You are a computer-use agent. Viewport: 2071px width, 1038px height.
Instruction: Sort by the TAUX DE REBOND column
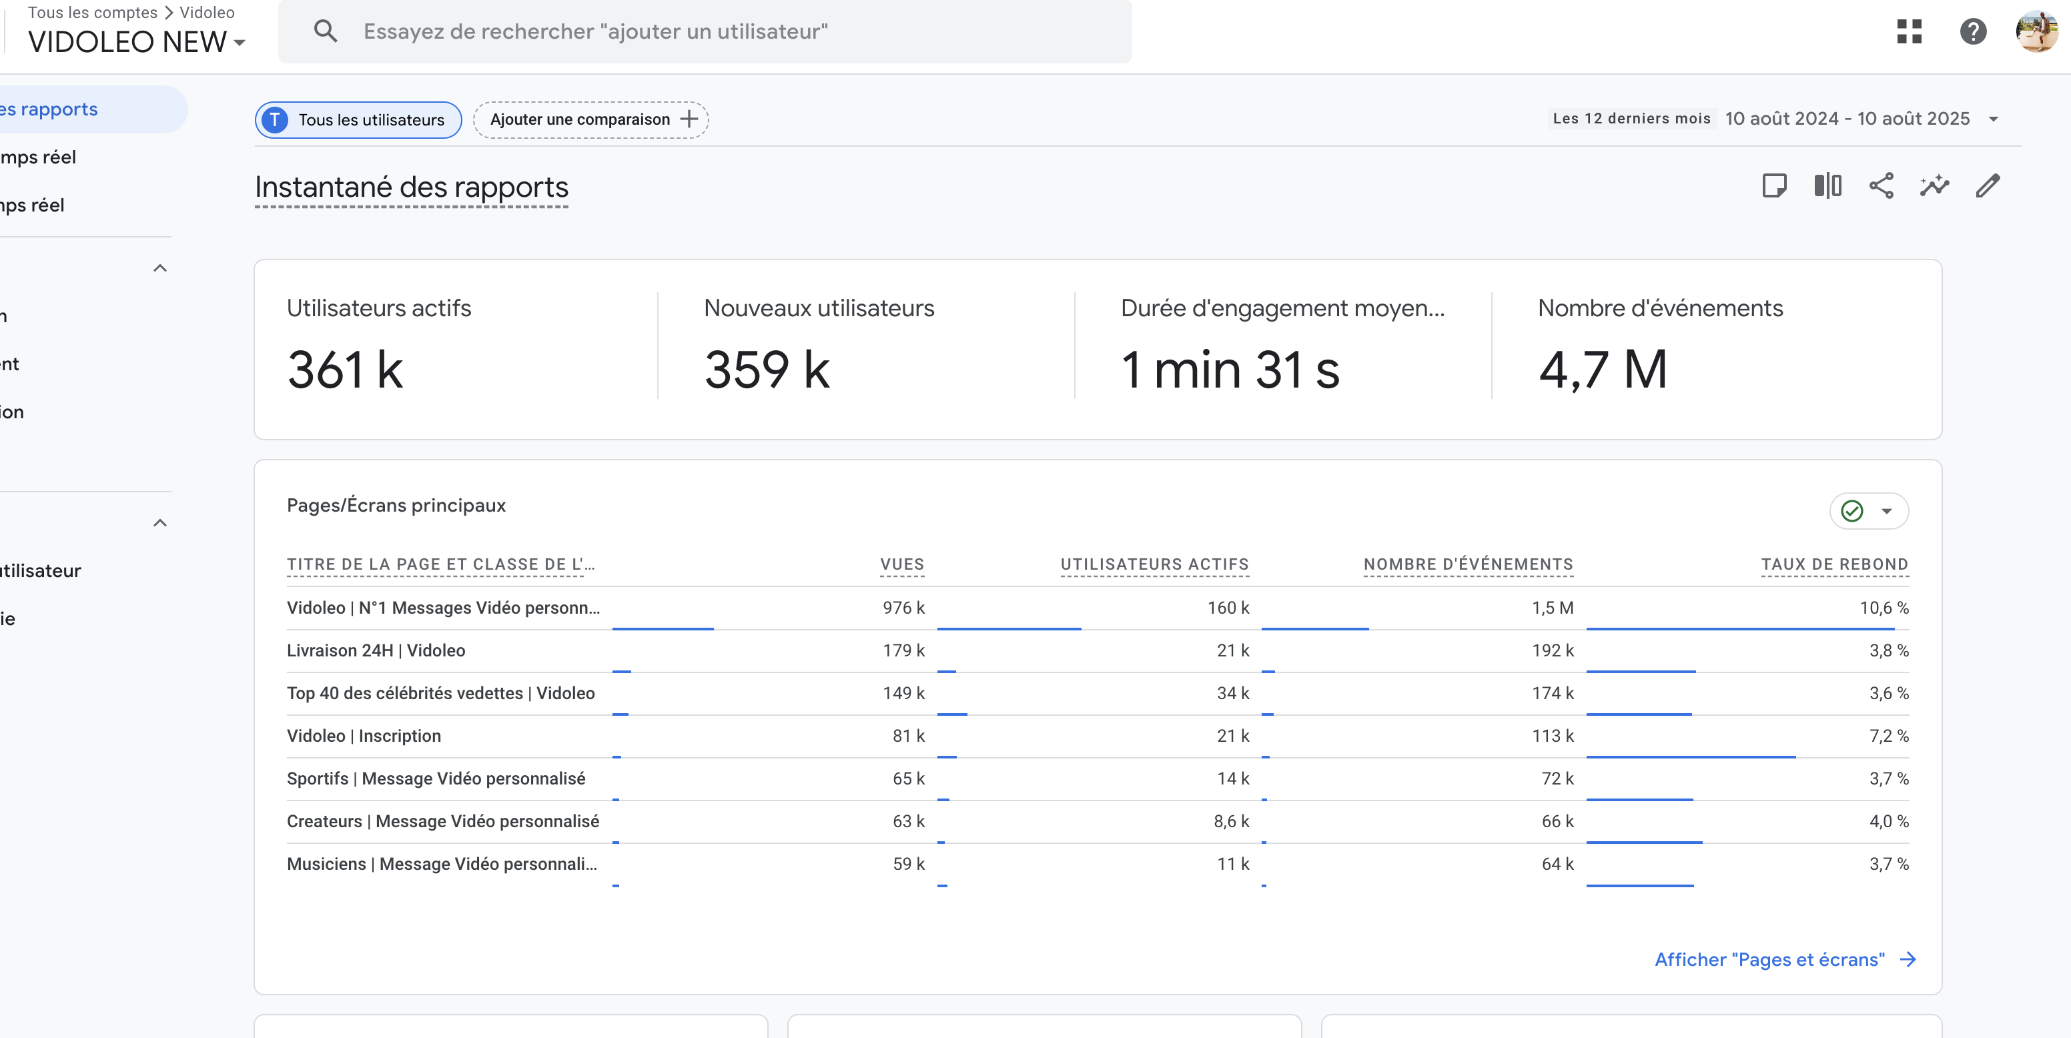point(1834,564)
